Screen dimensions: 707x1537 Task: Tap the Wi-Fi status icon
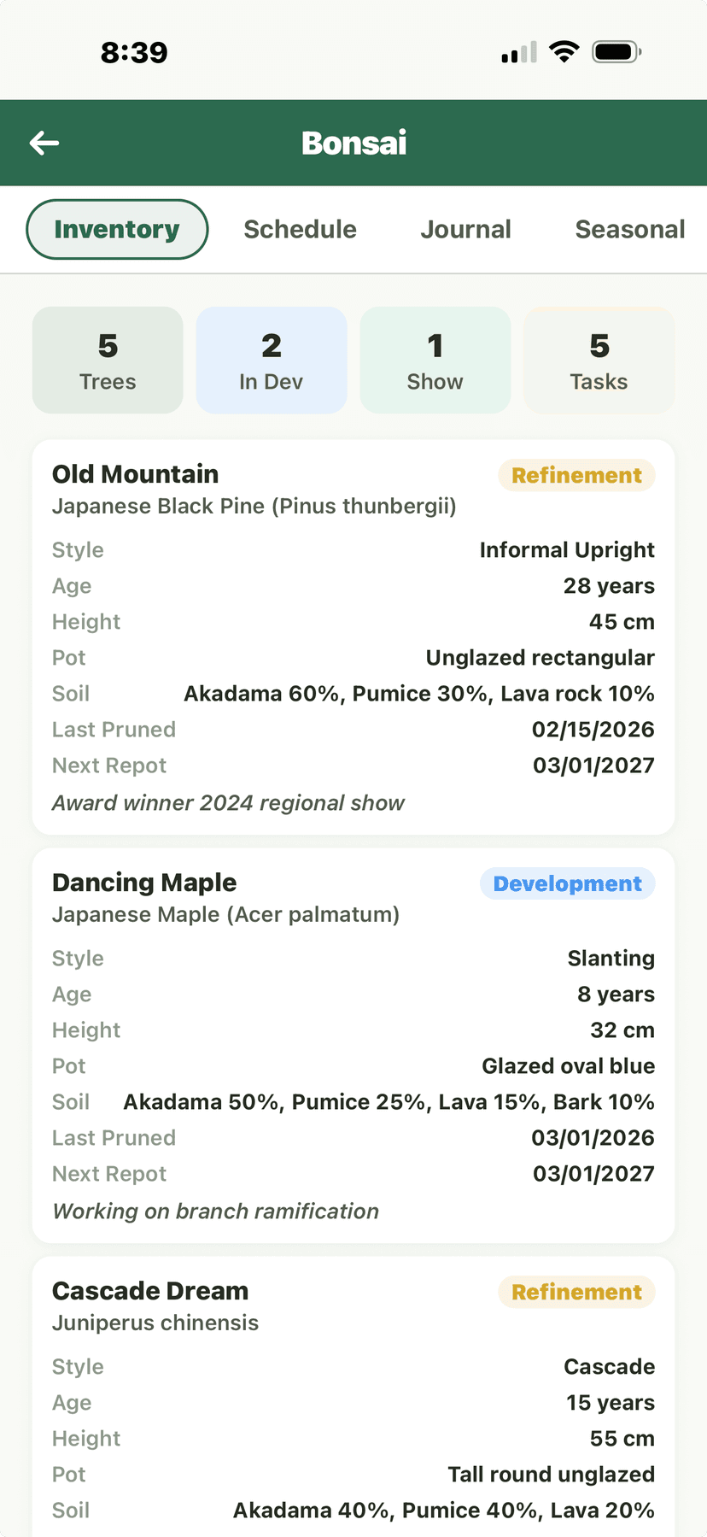(x=564, y=51)
